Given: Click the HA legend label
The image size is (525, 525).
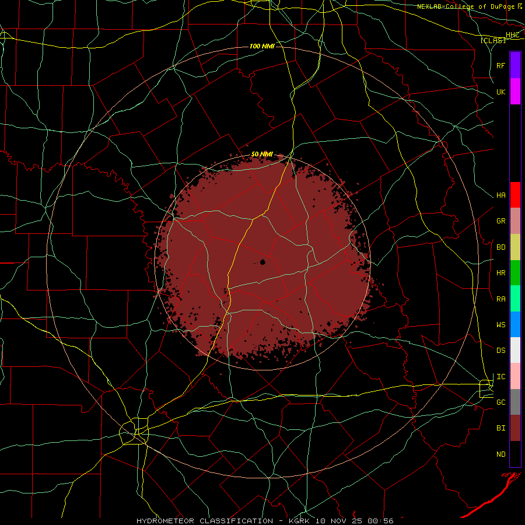Looking at the screenshot, I should (x=501, y=195).
